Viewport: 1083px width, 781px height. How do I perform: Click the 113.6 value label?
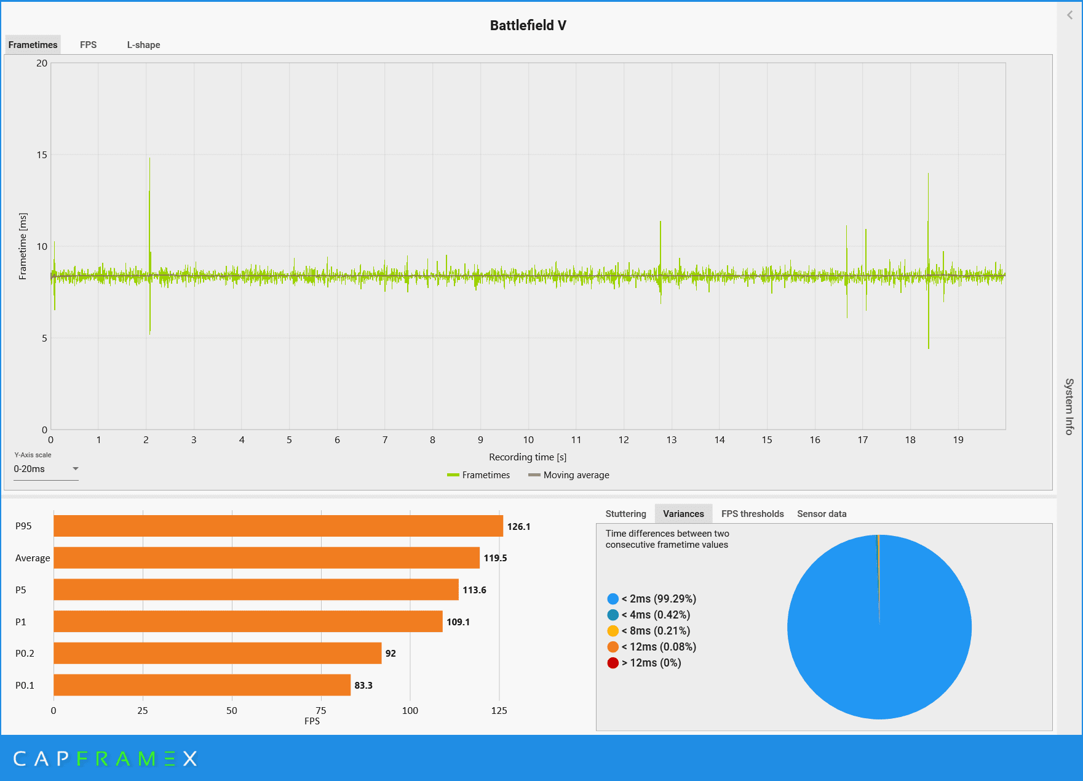click(x=474, y=590)
